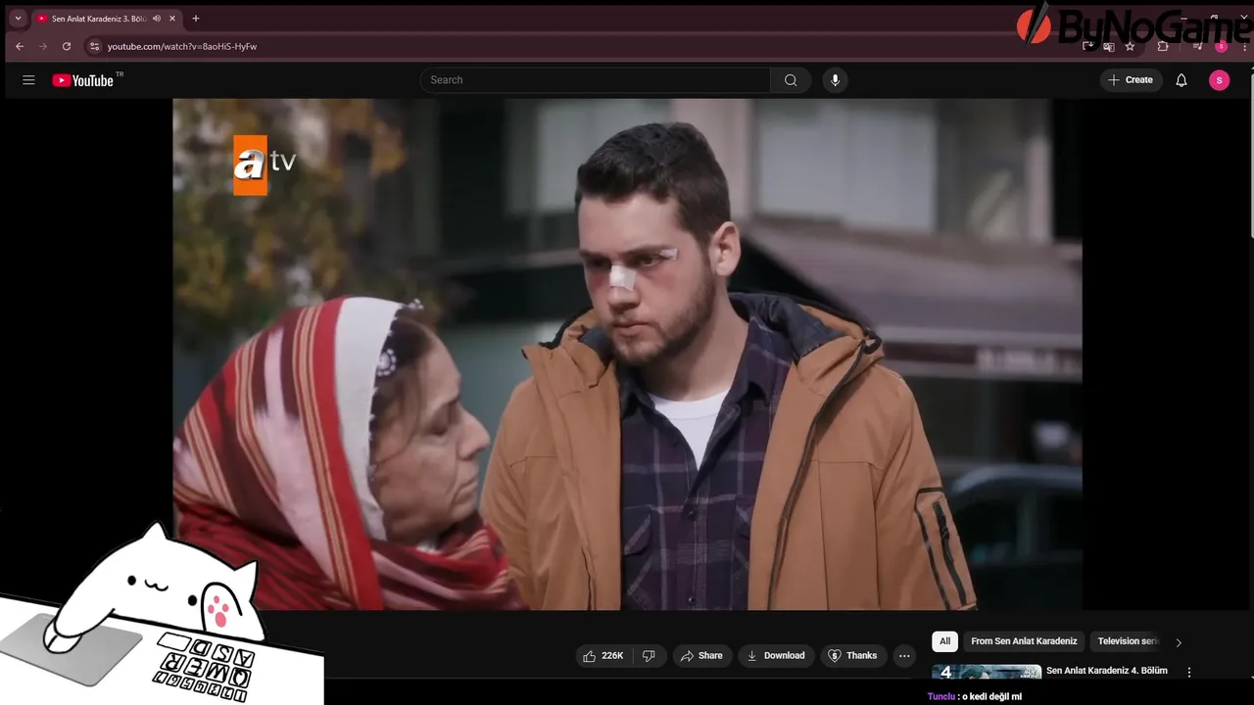Screen dimensions: 1254x705
Task: Go forward in browser
Action: 43,46
